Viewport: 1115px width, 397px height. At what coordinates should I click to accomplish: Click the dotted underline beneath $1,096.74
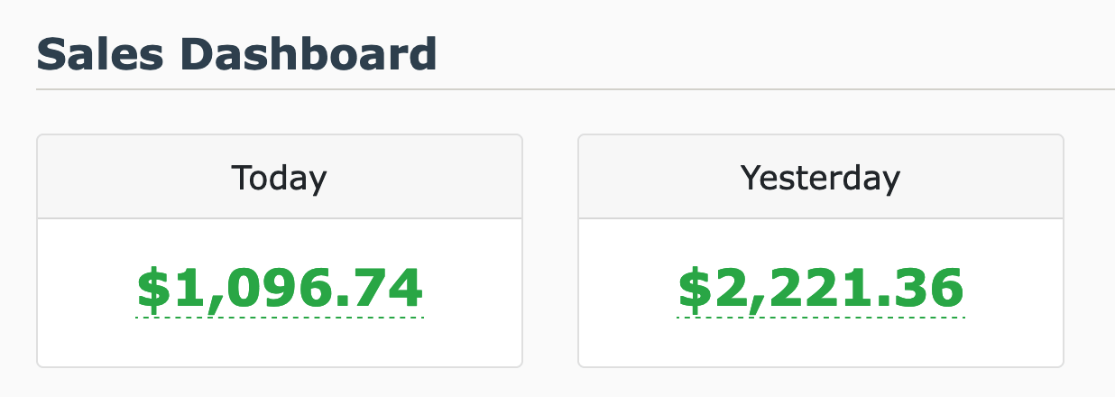pos(279,318)
